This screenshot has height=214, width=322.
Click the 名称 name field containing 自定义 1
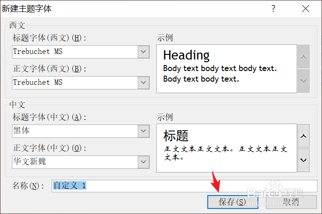click(x=184, y=186)
